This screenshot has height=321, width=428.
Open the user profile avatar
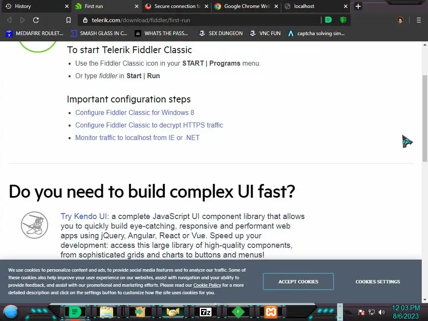click(400, 20)
